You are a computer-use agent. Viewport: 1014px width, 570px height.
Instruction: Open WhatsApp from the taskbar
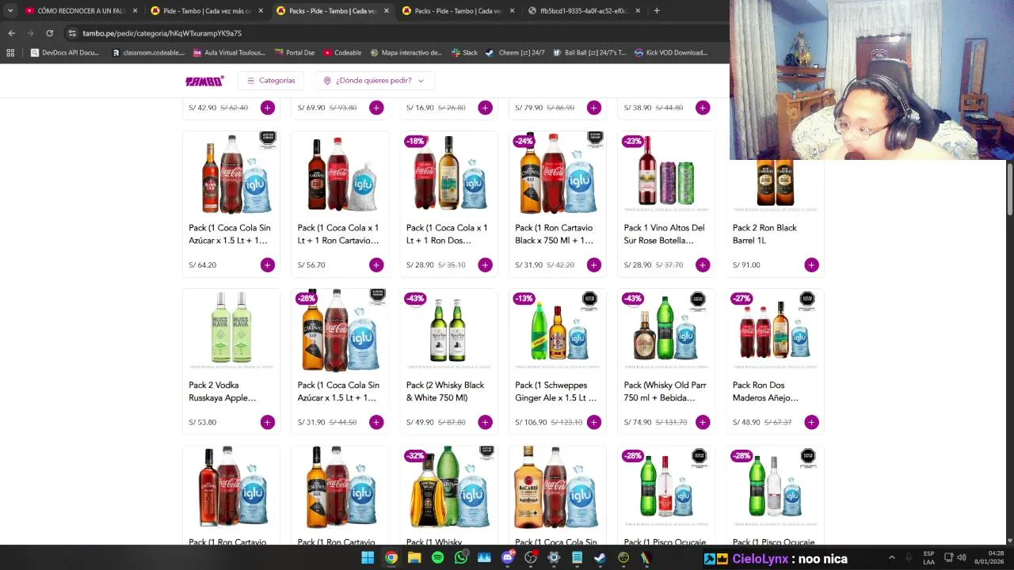pyautogui.click(x=461, y=558)
